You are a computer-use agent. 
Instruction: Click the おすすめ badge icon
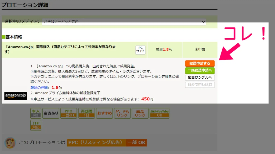tap(104, 113)
